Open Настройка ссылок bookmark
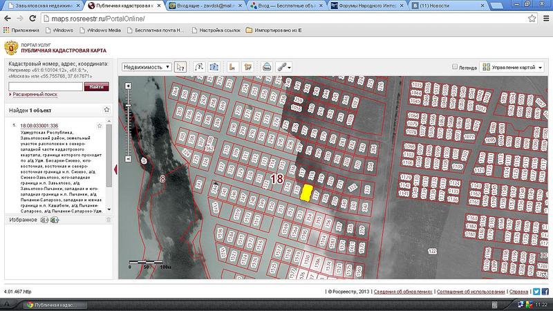Image resolution: width=553 pixels, height=311 pixels. click(216, 30)
